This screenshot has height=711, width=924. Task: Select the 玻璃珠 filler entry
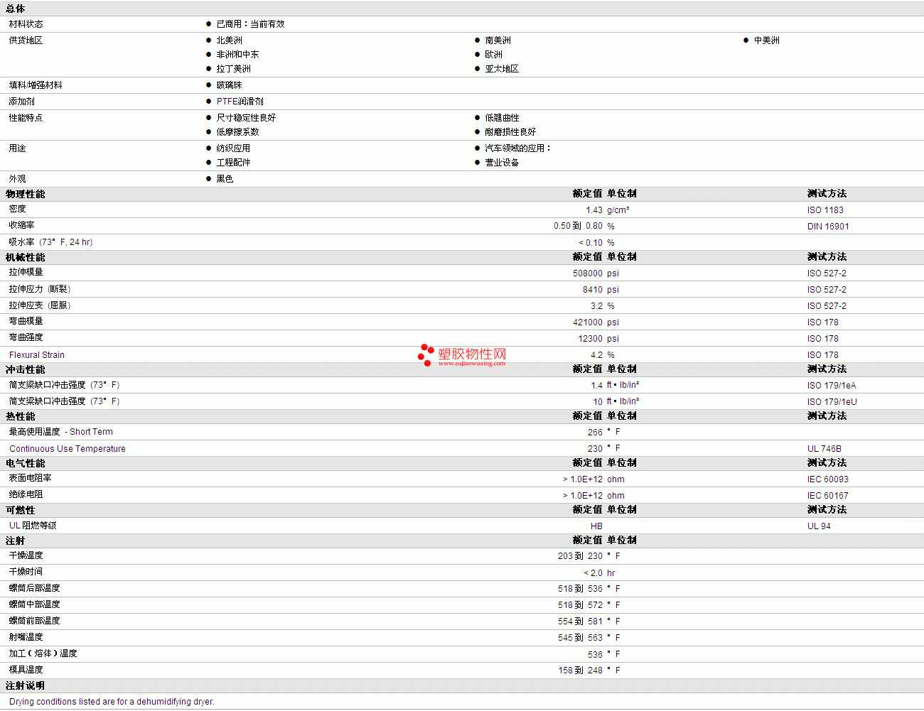pyautogui.click(x=229, y=85)
